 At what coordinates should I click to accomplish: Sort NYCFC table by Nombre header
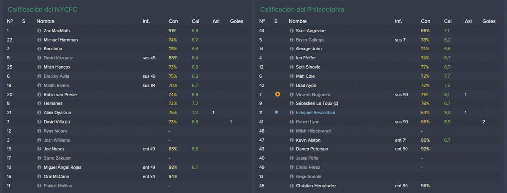pos(46,21)
